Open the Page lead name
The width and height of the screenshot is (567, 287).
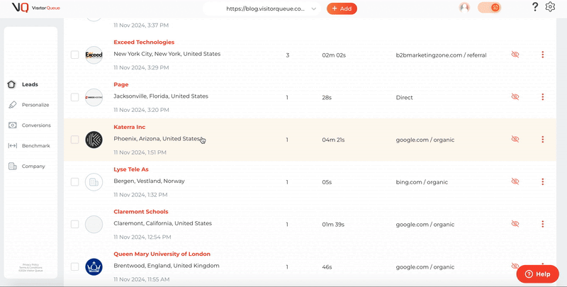click(120, 84)
